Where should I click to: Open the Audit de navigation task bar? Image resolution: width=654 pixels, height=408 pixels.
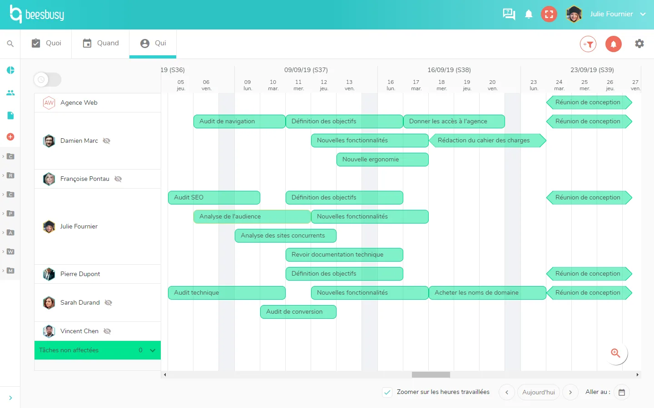(239, 121)
